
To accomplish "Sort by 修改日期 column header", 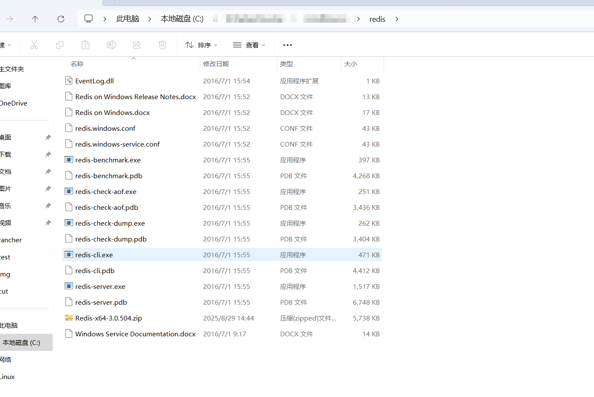I will click(216, 64).
